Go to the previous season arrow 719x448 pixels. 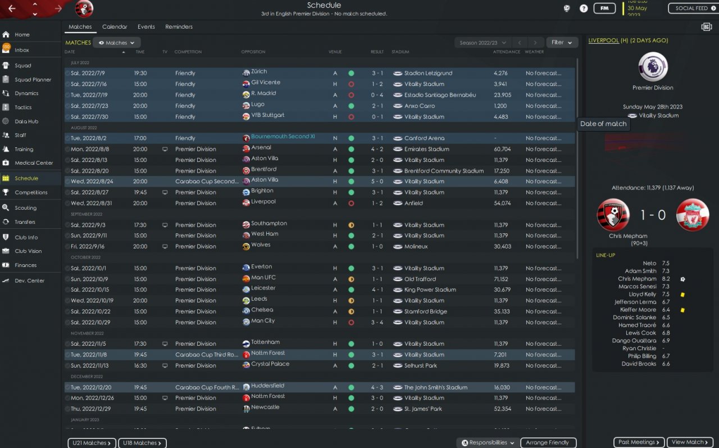[520, 43]
